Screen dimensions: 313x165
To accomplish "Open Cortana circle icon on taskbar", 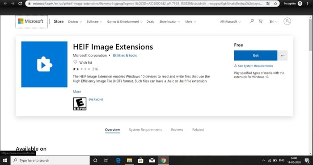I will tap(95, 161).
